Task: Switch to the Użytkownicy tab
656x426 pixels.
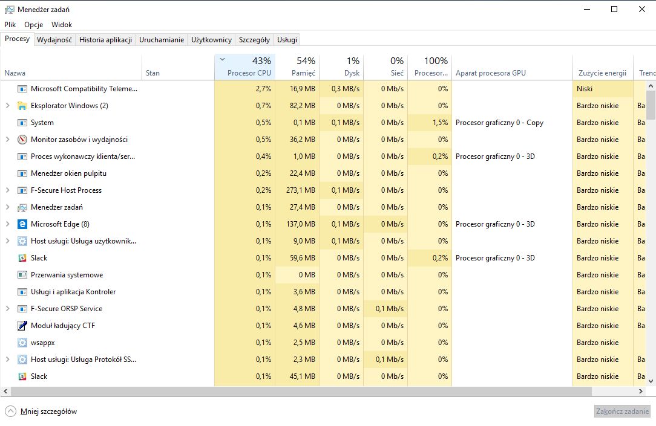Action: pos(211,40)
